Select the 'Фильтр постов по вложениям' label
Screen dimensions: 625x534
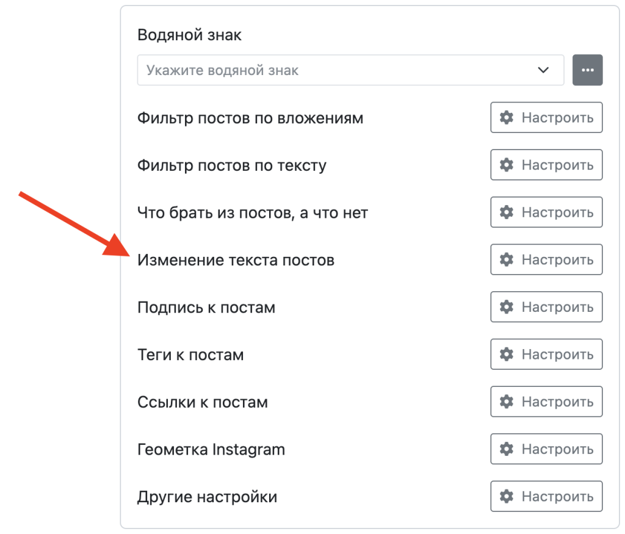(x=250, y=118)
